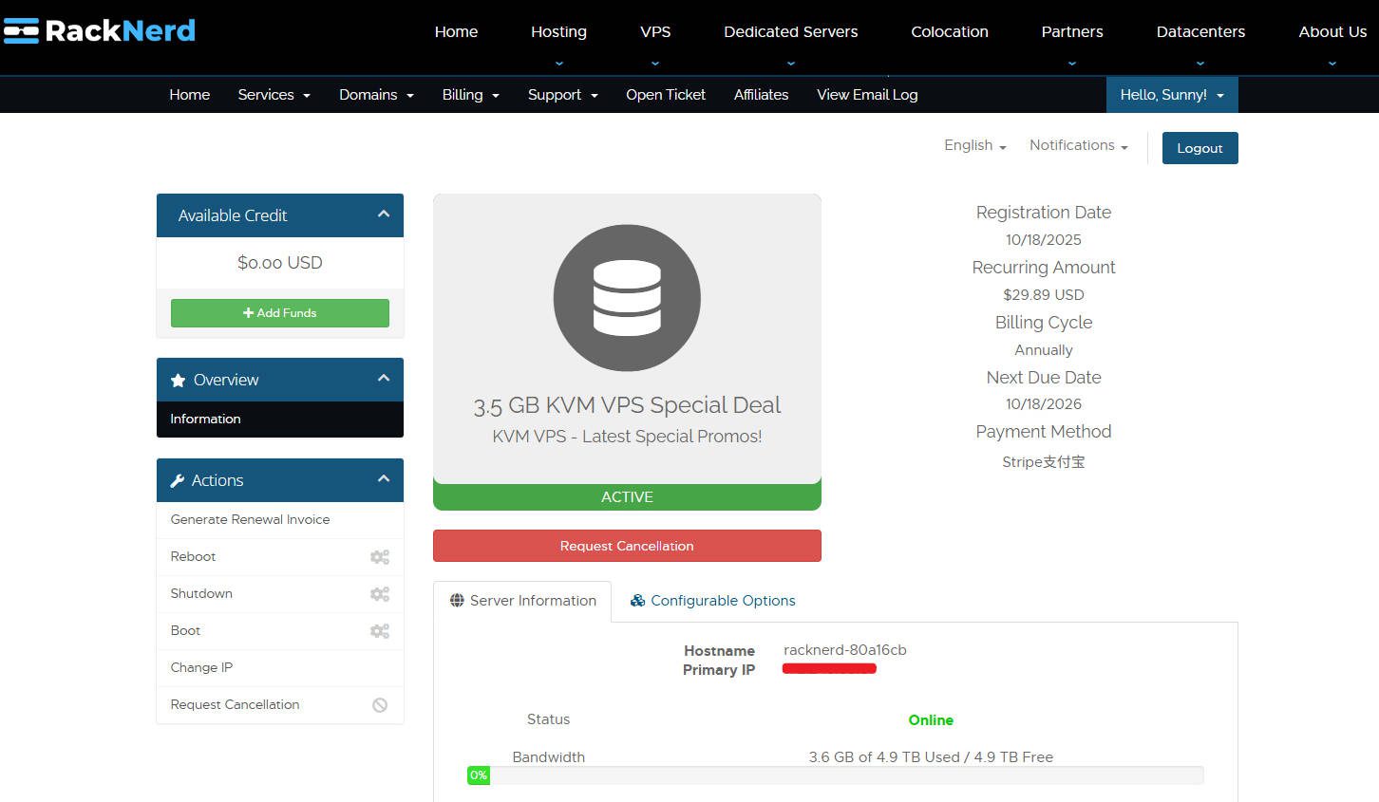Click the Boot action
The width and height of the screenshot is (1379, 802).
[280, 631]
